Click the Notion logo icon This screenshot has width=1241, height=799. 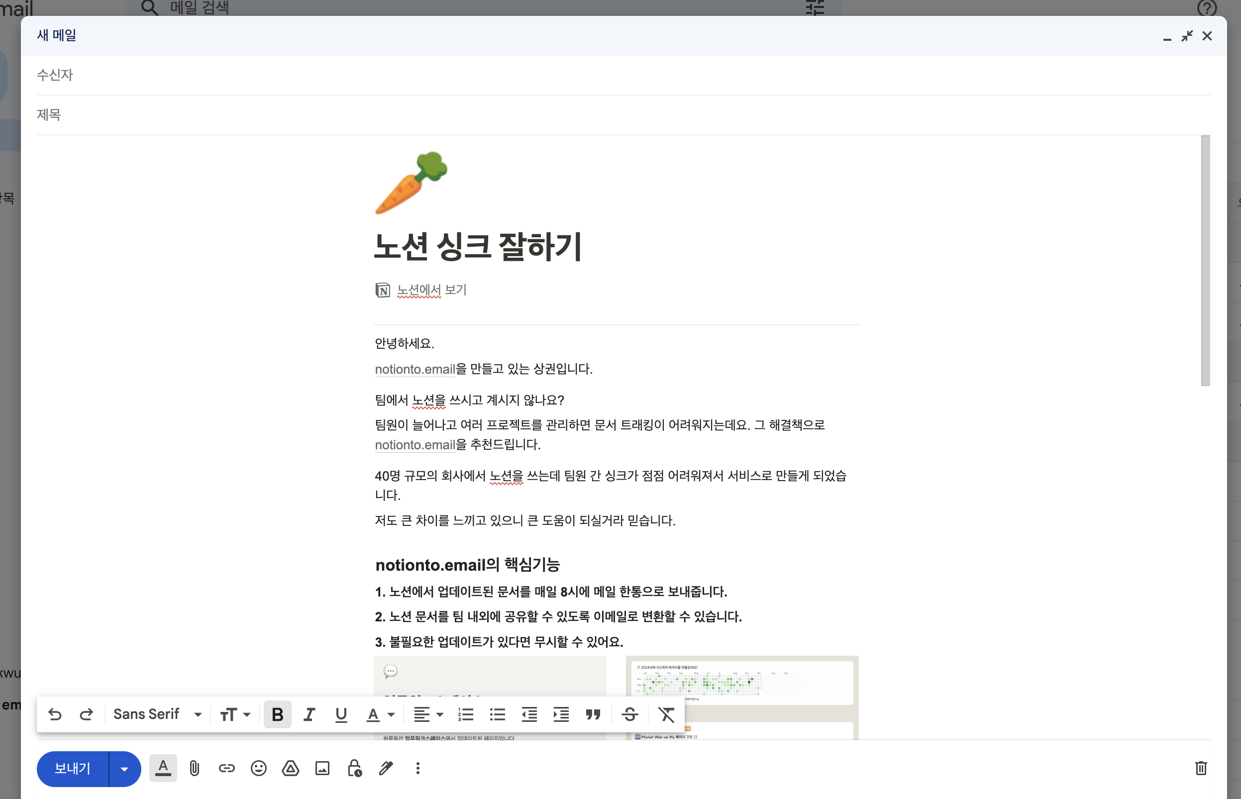[382, 290]
